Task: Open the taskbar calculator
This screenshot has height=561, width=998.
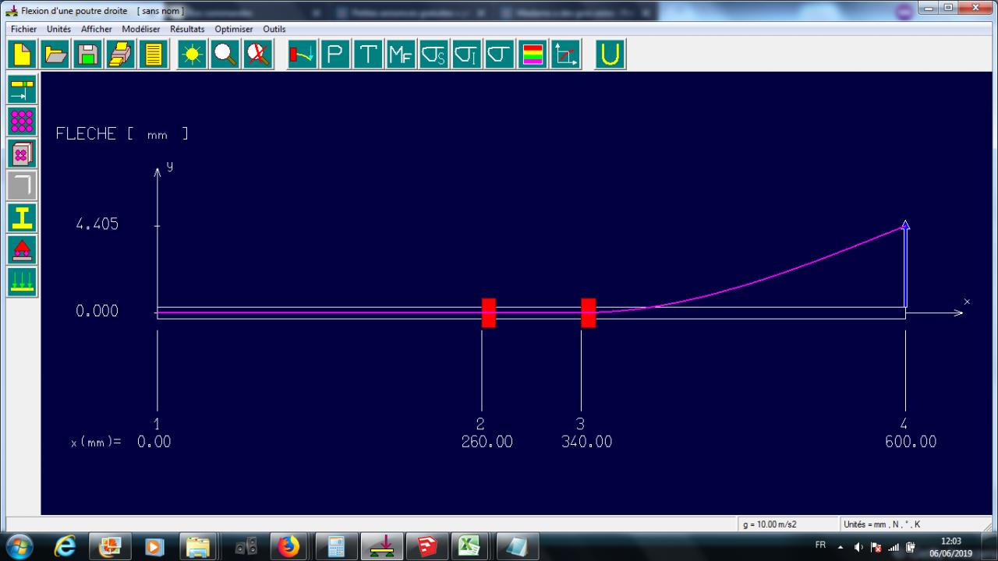Action: coord(337,547)
